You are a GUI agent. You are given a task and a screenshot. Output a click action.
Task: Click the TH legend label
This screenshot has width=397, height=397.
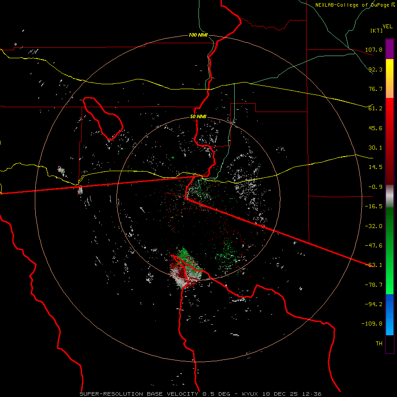(x=379, y=344)
